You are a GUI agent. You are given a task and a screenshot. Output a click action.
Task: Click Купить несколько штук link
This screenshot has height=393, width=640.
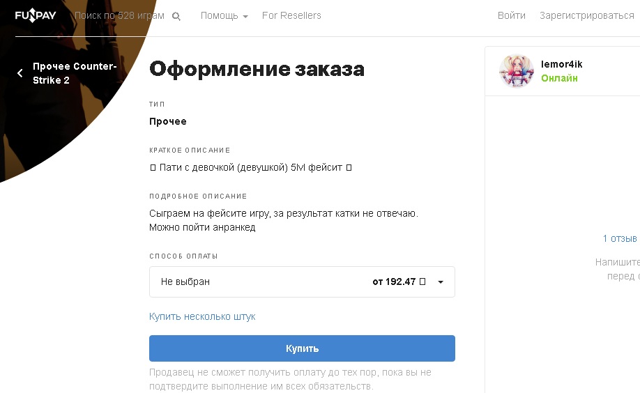[202, 316]
